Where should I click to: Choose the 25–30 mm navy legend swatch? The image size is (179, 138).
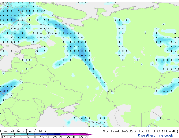coord(57,134)
